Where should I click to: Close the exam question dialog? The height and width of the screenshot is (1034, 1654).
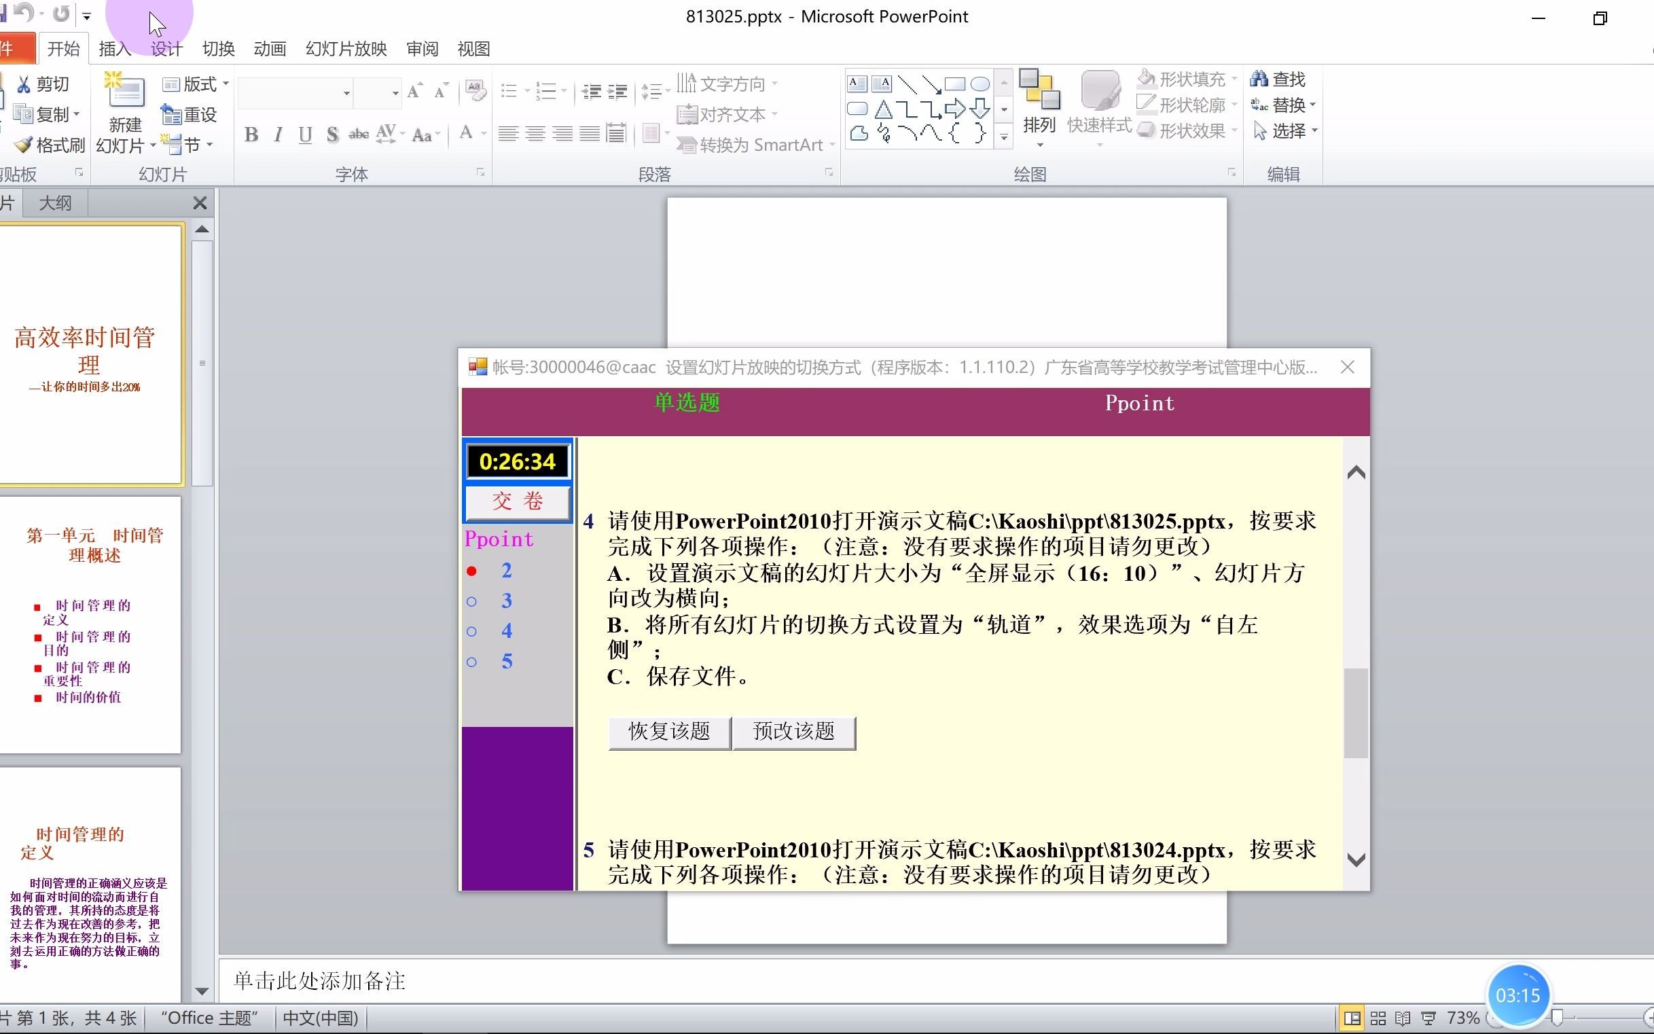(x=1347, y=368)
